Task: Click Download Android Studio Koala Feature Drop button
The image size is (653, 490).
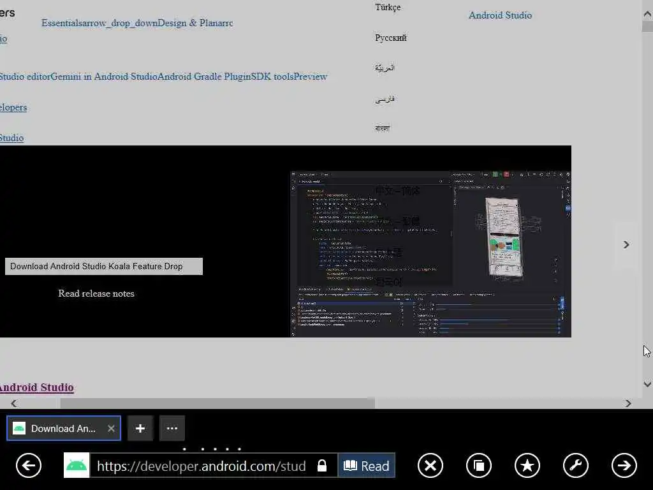Action: click(104, 266)
